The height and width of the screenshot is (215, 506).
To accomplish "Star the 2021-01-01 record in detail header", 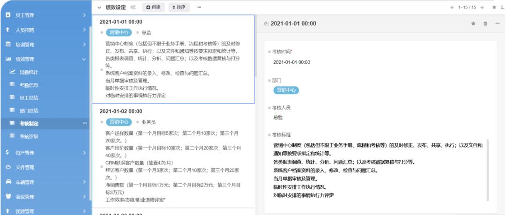I will [473, 23].
